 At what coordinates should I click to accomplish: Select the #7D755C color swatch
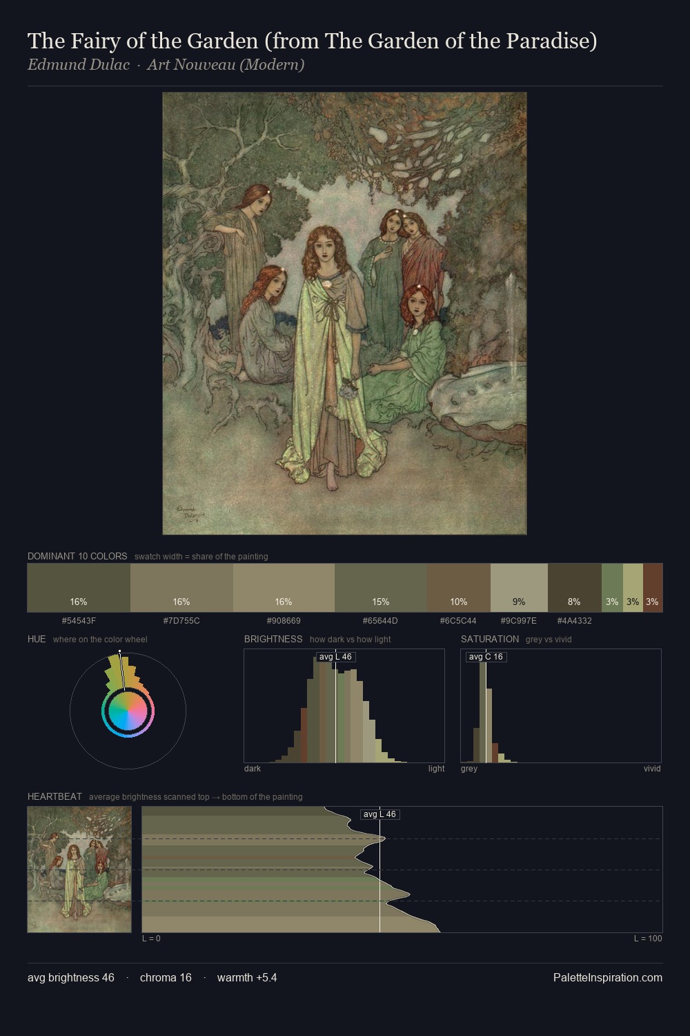181,588
